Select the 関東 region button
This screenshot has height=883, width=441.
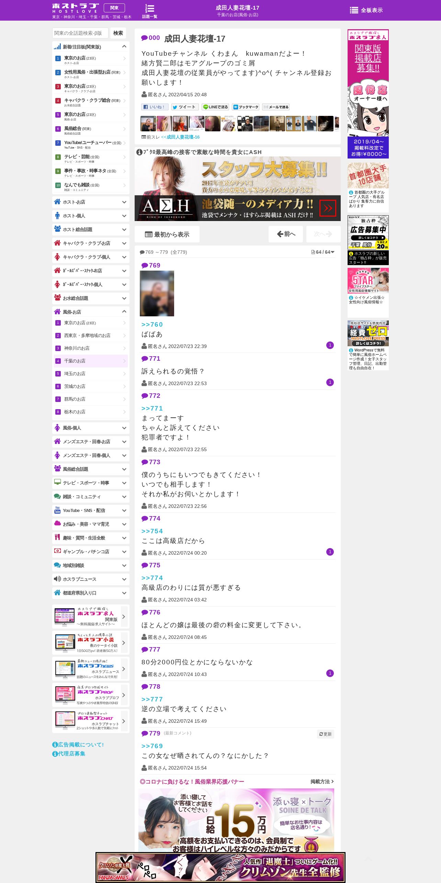114,8
